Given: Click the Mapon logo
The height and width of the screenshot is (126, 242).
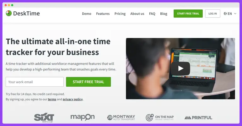Looking at the screenshot, I should coord(83,118).
